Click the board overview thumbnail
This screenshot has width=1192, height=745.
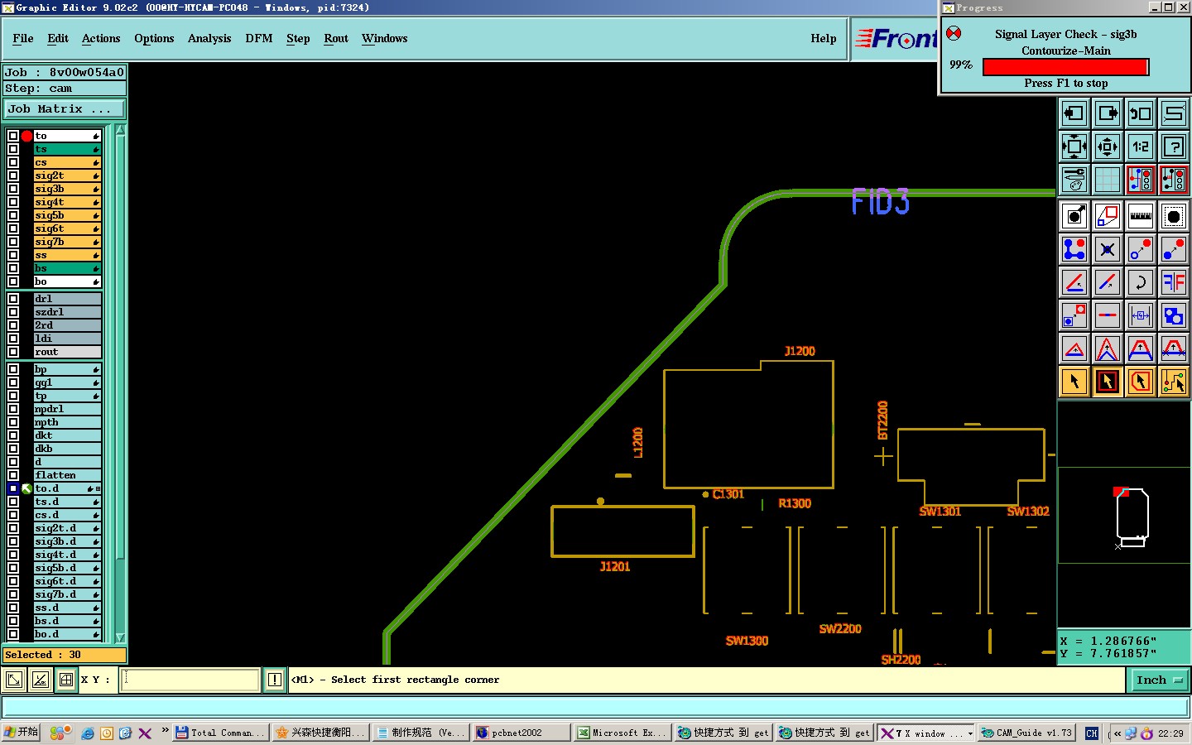point(1124,515)
